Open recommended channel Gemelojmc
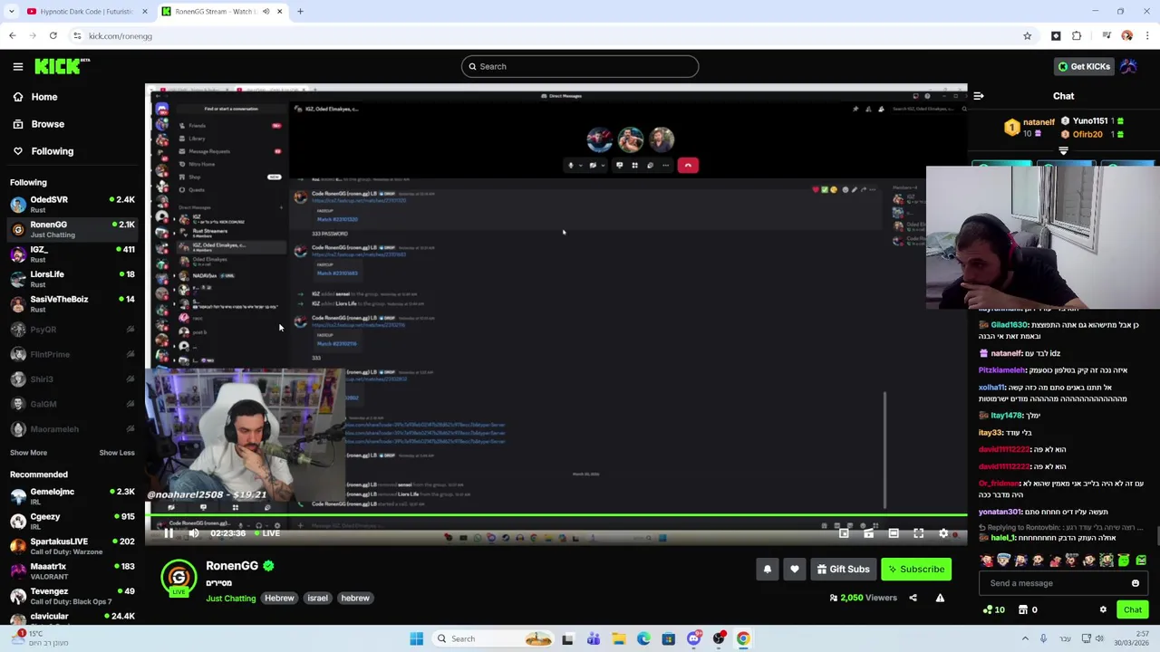 click(x=72, y=495)
